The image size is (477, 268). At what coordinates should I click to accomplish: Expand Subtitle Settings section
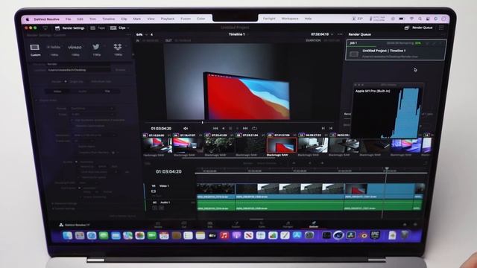point(63,208)
